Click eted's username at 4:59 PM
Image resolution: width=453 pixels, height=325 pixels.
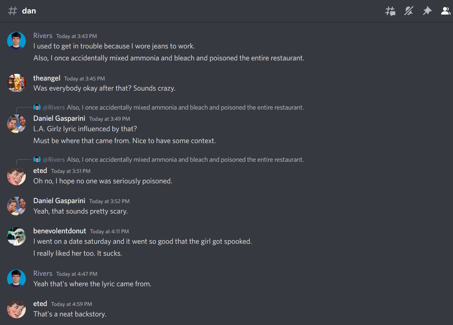point(40,304)
